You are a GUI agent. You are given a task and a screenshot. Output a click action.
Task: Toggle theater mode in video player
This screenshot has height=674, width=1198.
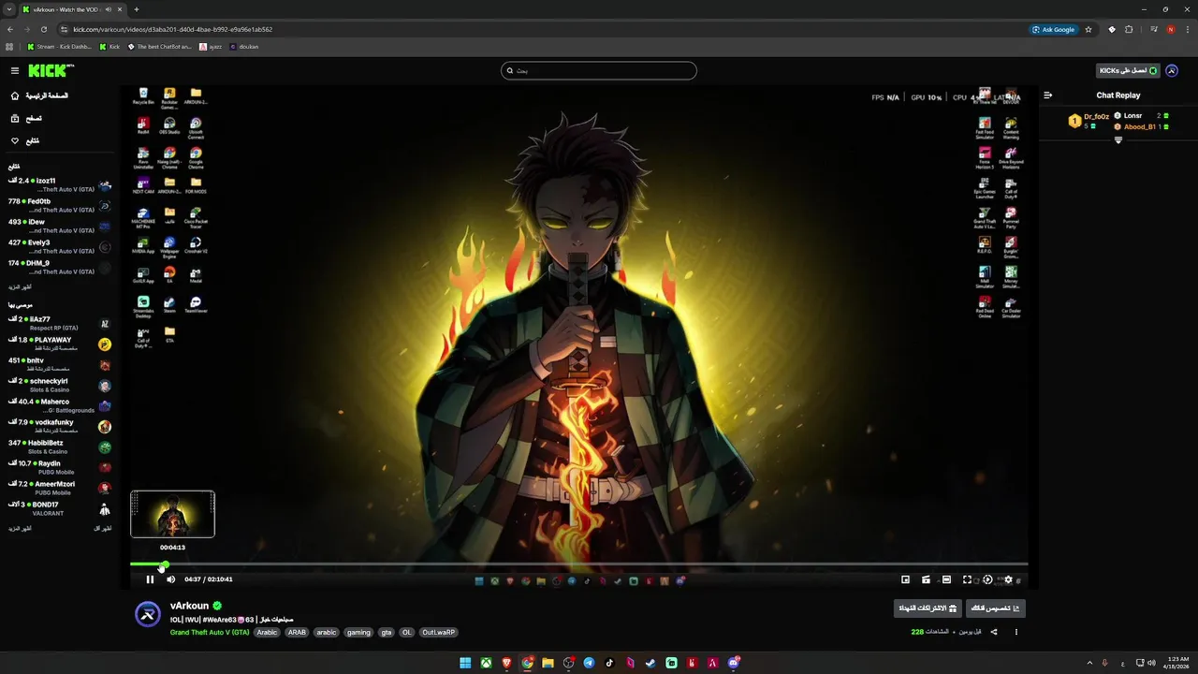(x=946, y=579)
